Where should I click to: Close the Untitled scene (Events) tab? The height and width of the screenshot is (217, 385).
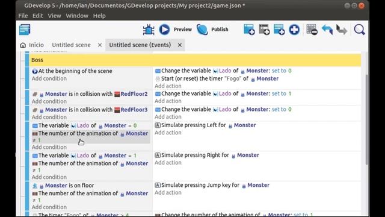pos(180,45)
